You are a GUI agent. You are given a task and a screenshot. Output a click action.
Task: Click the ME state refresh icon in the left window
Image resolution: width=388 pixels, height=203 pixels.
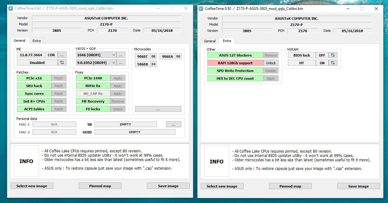[x=62, y=62]
